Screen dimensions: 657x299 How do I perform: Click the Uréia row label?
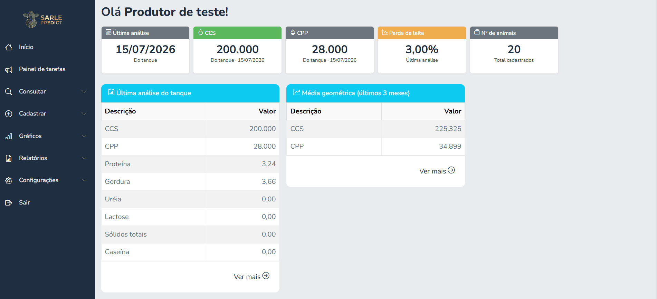click(x=113, y=199)
